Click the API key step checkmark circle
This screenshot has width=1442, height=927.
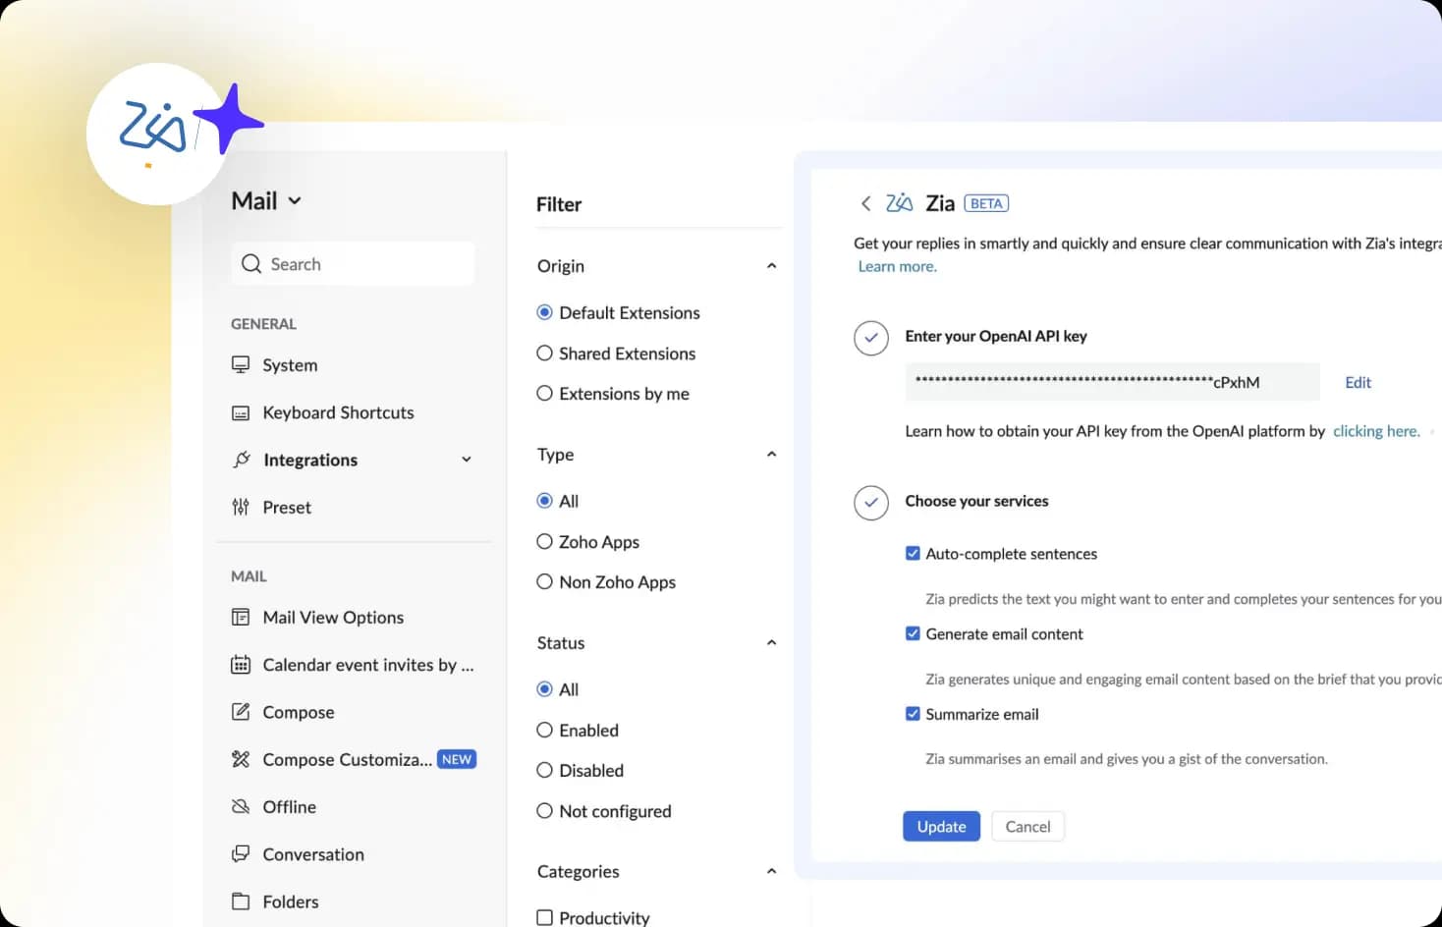pos(871,338)
